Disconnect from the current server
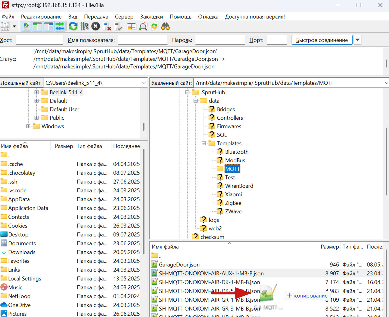Image resolution: width=389 pixels, height=317 pixels. click(x=107, y=26)
